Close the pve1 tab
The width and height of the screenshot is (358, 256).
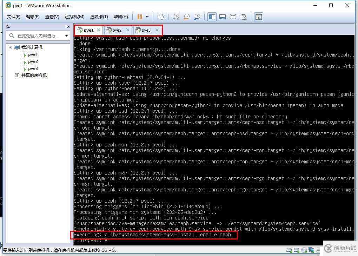[99, 30]
